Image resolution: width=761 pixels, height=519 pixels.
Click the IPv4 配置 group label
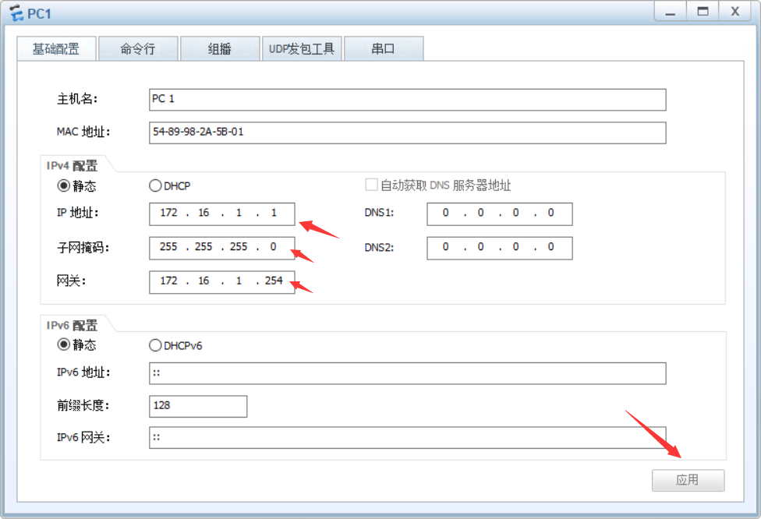pyautogui.click(x=72, y=165)
